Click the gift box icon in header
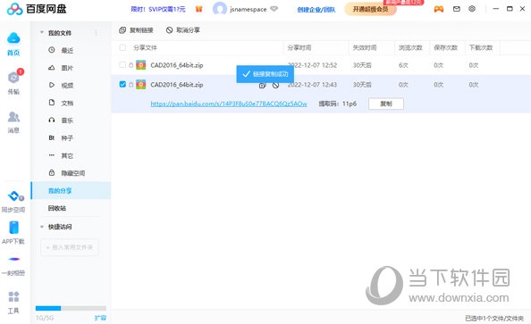 coord(198,9)
